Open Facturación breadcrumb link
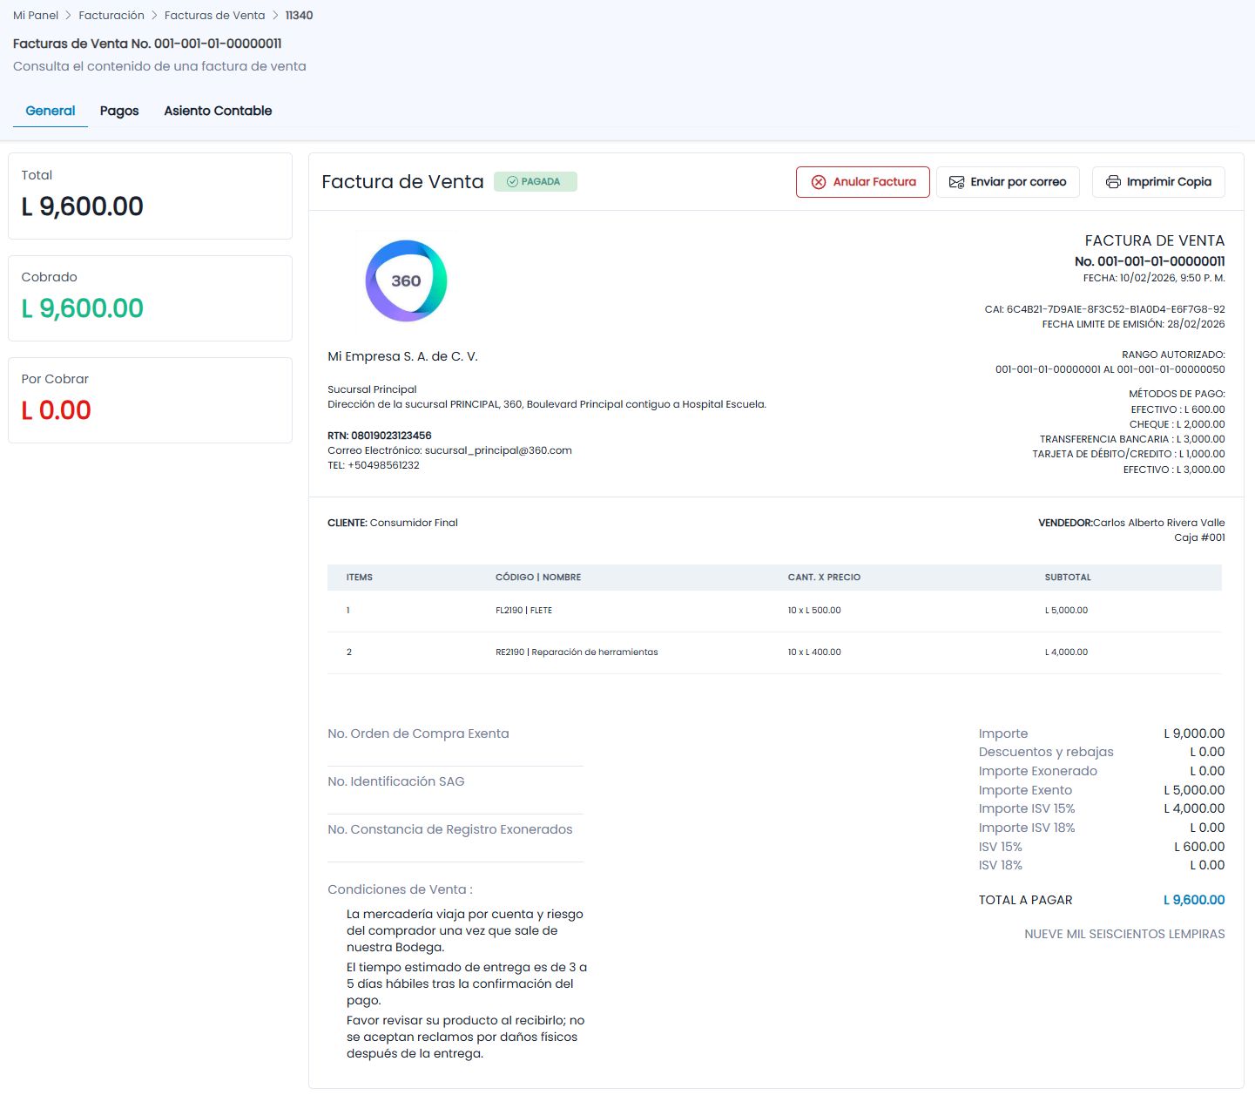 pos(111,16)
